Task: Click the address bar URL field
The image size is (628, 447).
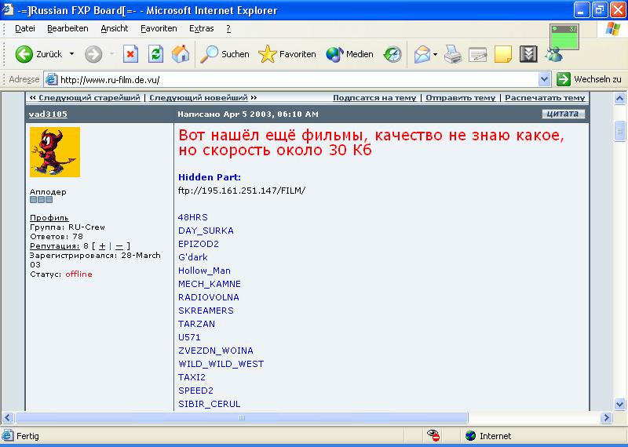Action: tap(298, 79)
